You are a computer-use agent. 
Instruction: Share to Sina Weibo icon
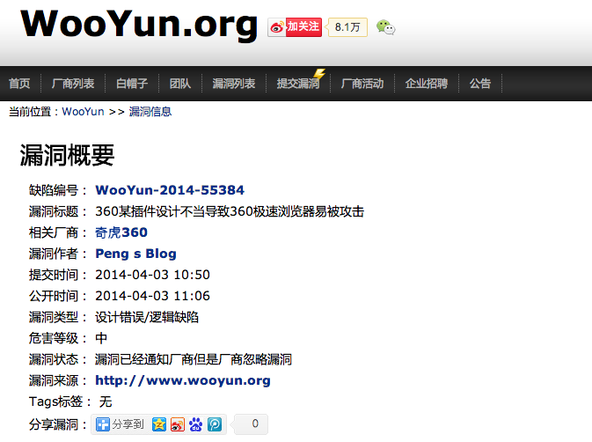coord(177,424)
